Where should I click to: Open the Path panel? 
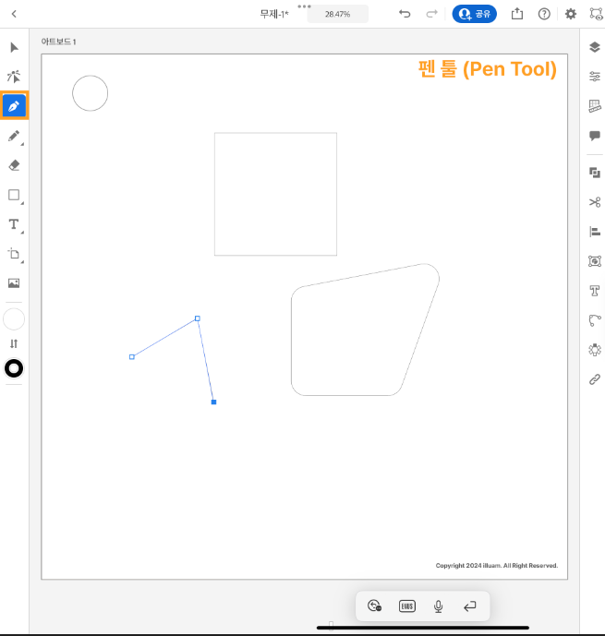(595, 320)
